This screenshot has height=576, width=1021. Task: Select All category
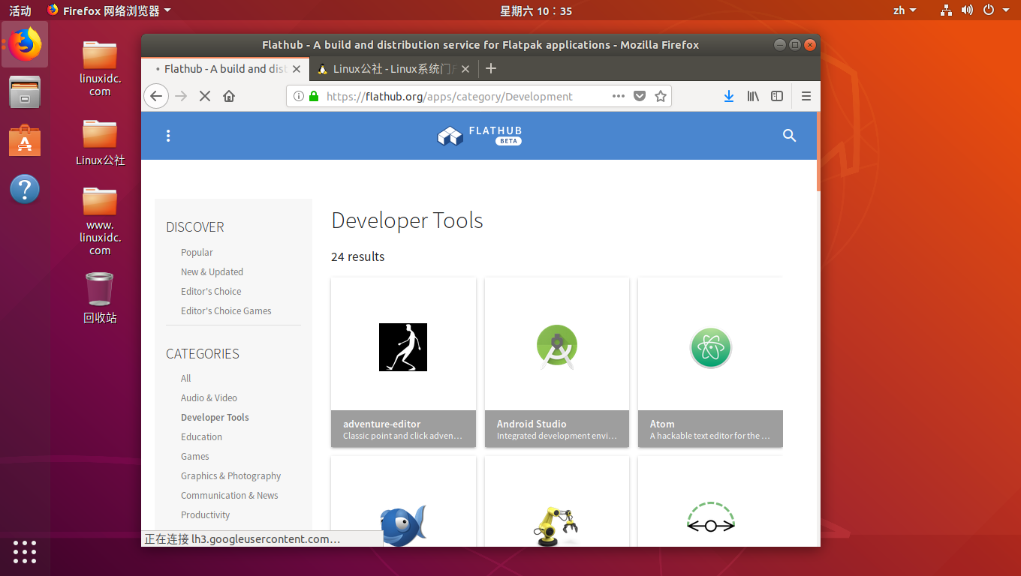[186, 379]
